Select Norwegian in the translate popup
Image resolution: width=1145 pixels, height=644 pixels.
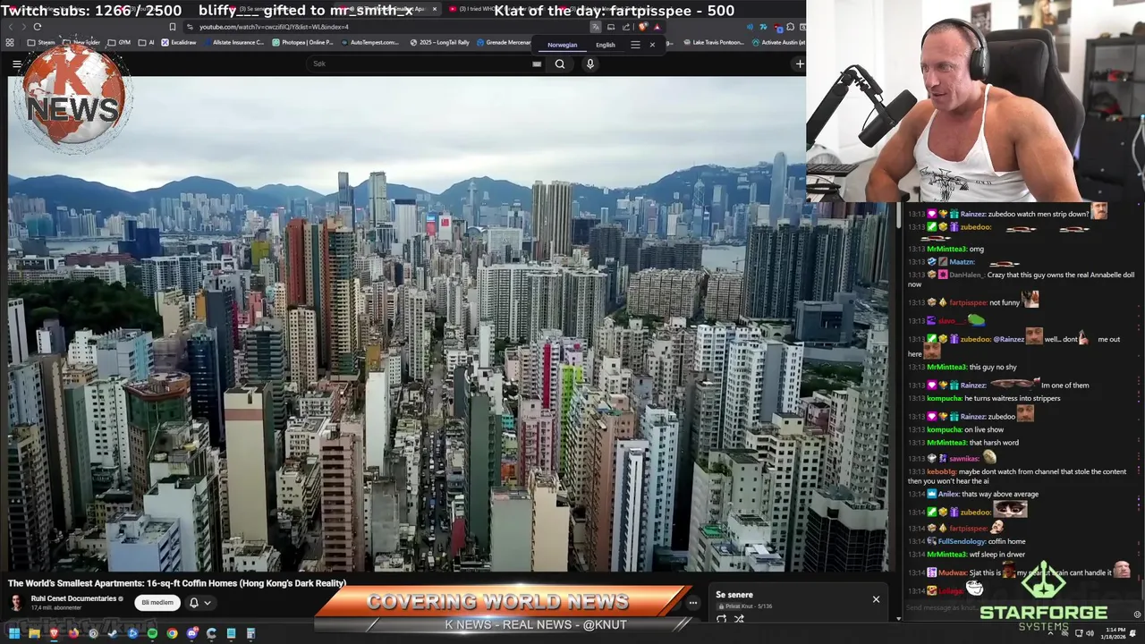point(563,45)
